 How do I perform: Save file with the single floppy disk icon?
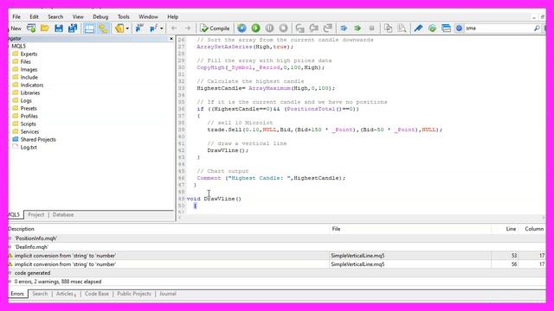[x=59, y=29]
